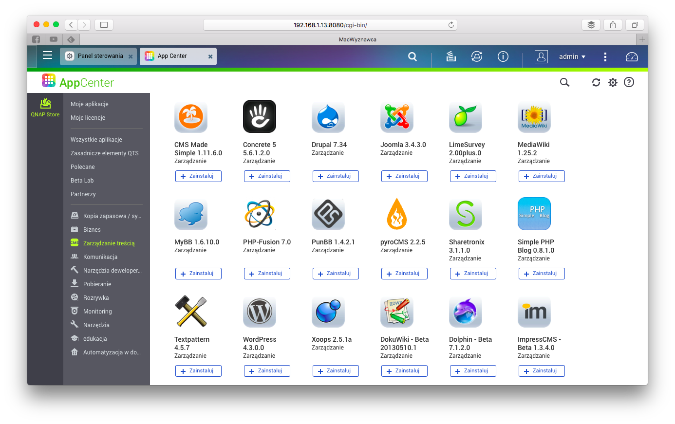The image size is (675, 424).
Task: Select Wszystkie aplikacje category
Action: coord(96,140)
